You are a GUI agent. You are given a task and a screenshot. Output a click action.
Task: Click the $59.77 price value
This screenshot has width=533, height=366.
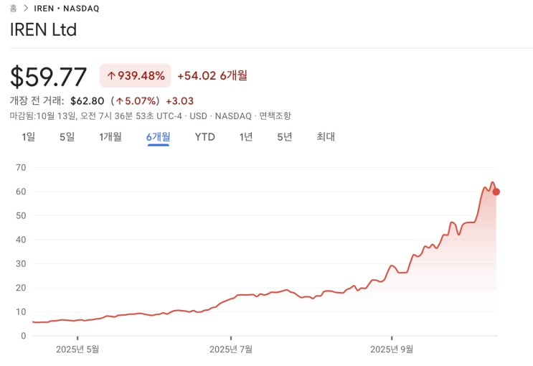point(48,77)
